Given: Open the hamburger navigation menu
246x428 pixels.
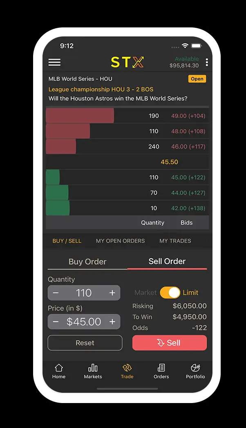Looking at the screenshot, I should (54, 62).
